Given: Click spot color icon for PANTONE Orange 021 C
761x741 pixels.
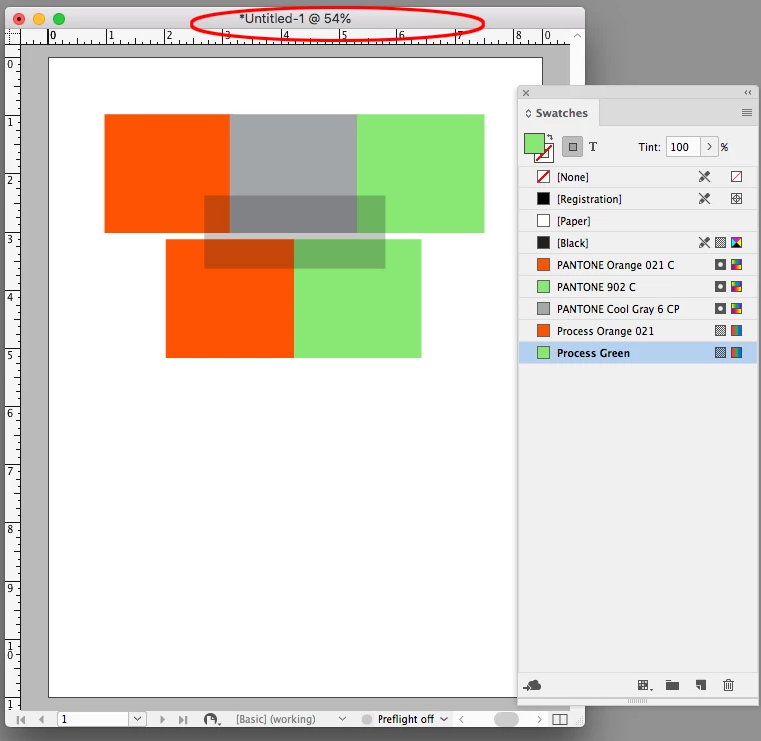Looking at the screenshot, I should (720, 265).
